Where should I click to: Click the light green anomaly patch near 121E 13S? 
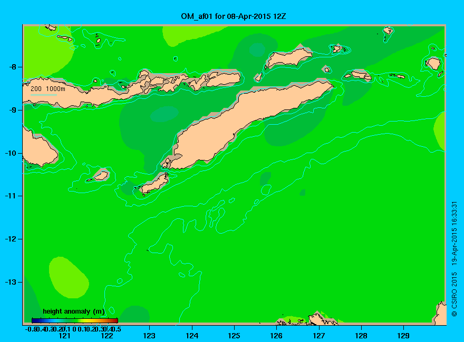[x=69, y=277]
